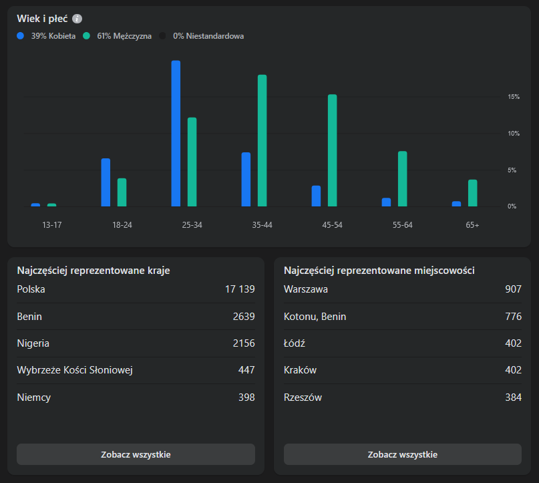Open Zobacz wszystkie under the cities list
This screenshot has height=483, width=539.
[402, 454]
